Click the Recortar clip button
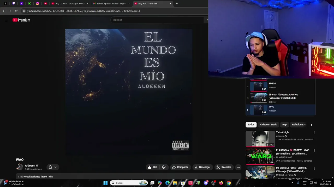The width and height of the screenshot is (334, 187). (224, 167)
